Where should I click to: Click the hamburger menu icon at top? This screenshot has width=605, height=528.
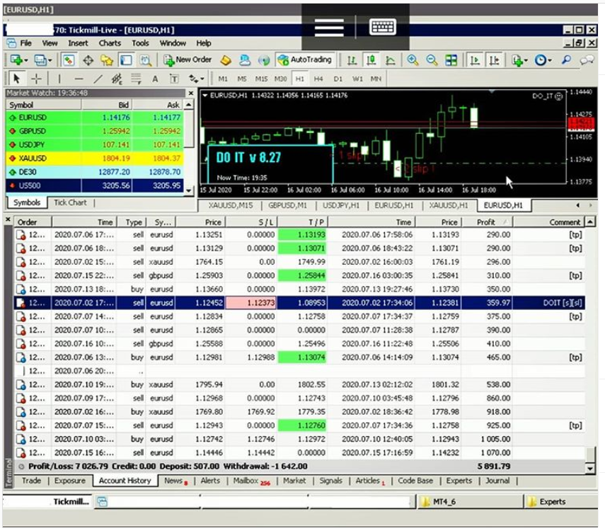[x=329, y=28]
